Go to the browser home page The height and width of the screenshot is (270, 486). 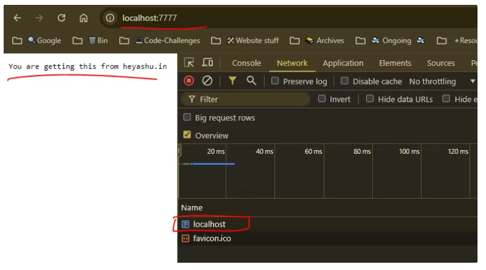(x=83, y=18)
